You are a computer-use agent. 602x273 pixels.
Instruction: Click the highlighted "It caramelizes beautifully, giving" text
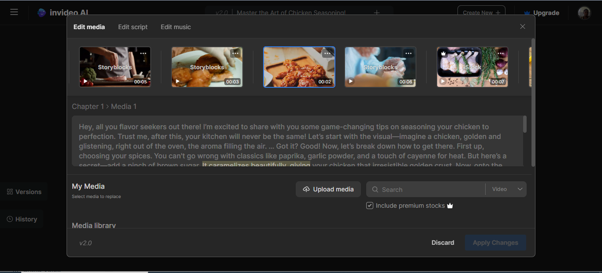(x=256, y=165)
